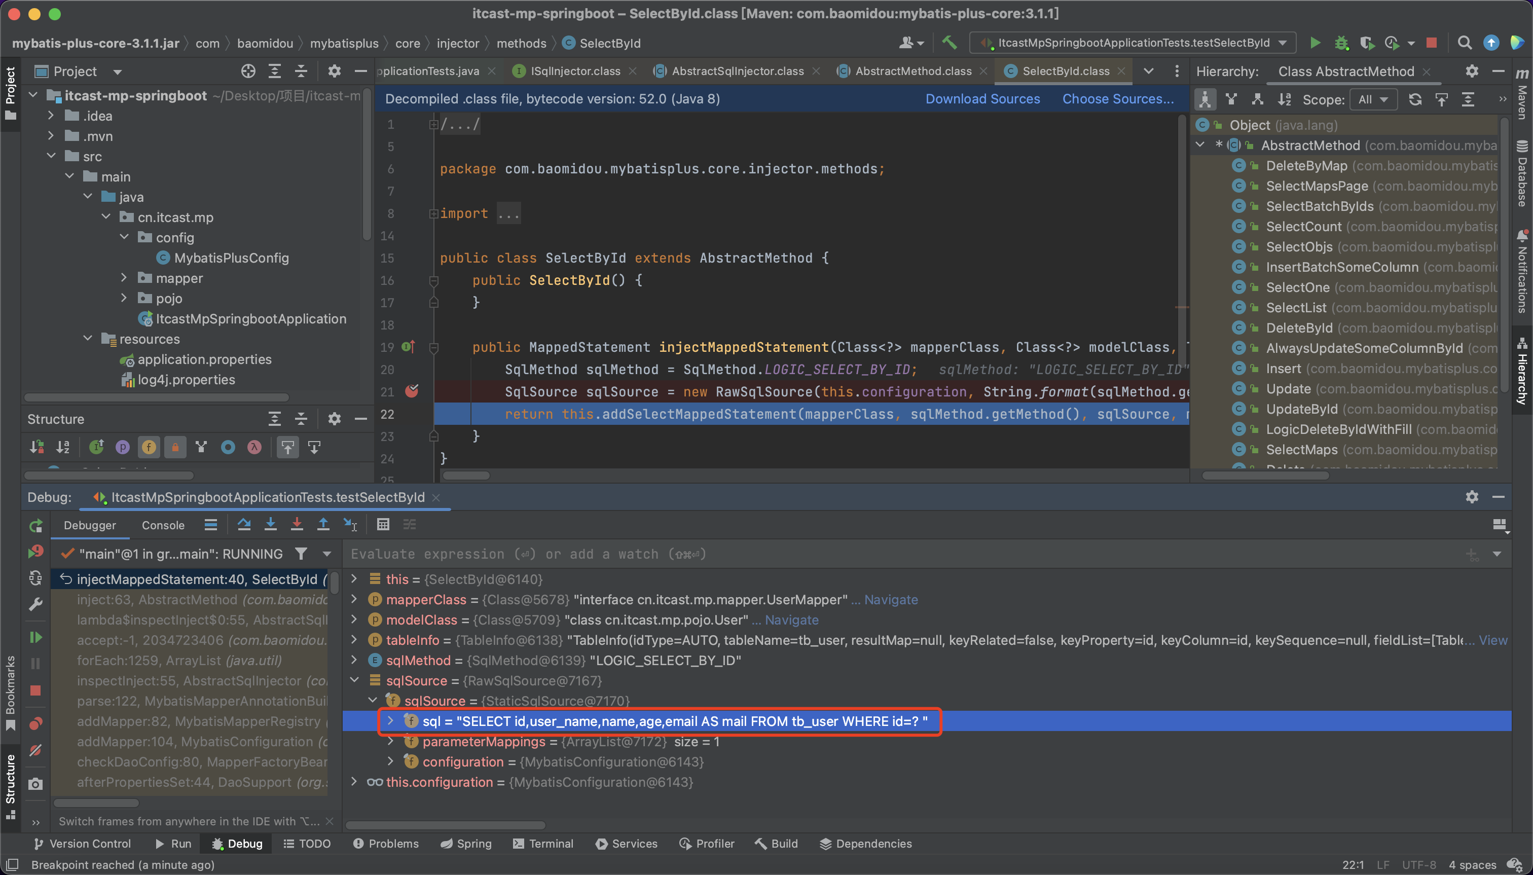This screenshot has width=1533, height=875.
Task: Click Resume Program in debug sidebar
Action: point(35,637)
